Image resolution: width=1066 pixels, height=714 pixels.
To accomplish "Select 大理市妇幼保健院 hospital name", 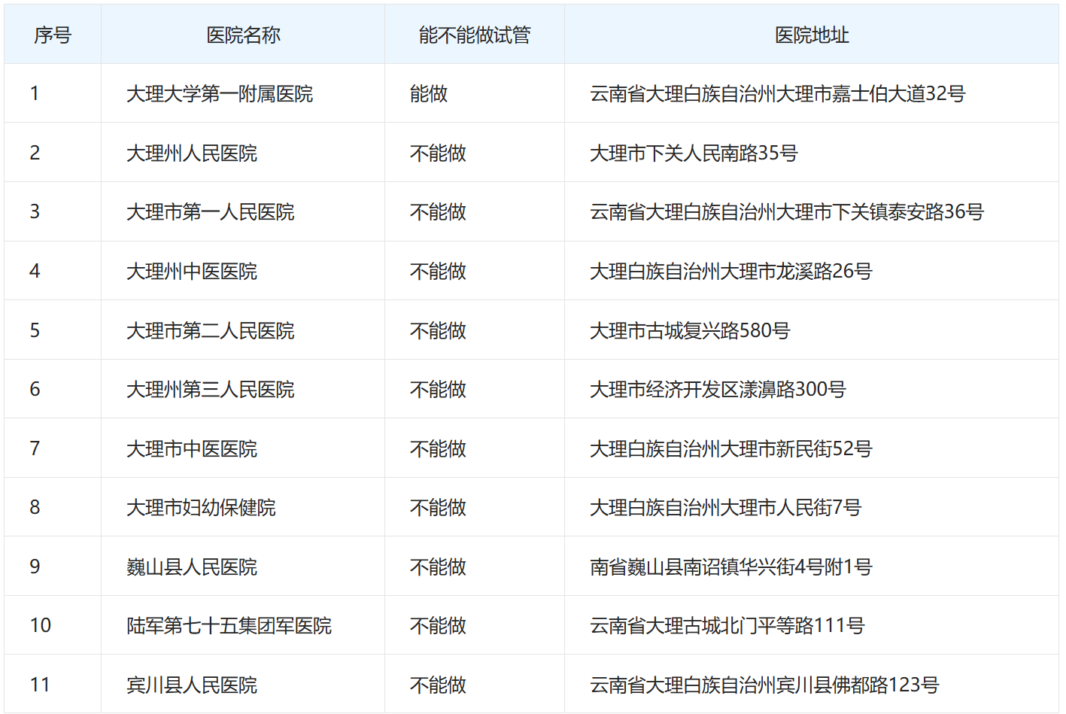I will coord(201,507).
